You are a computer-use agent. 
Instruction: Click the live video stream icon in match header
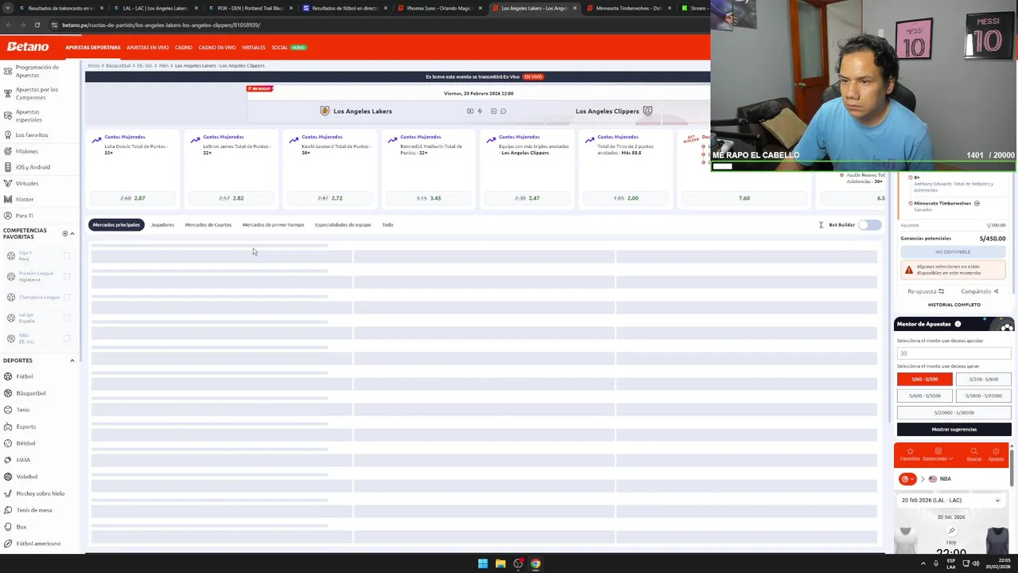coord(470,111)
